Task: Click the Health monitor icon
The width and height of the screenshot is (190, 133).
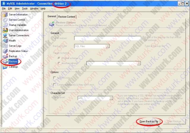Action: (x=5, y=41)
